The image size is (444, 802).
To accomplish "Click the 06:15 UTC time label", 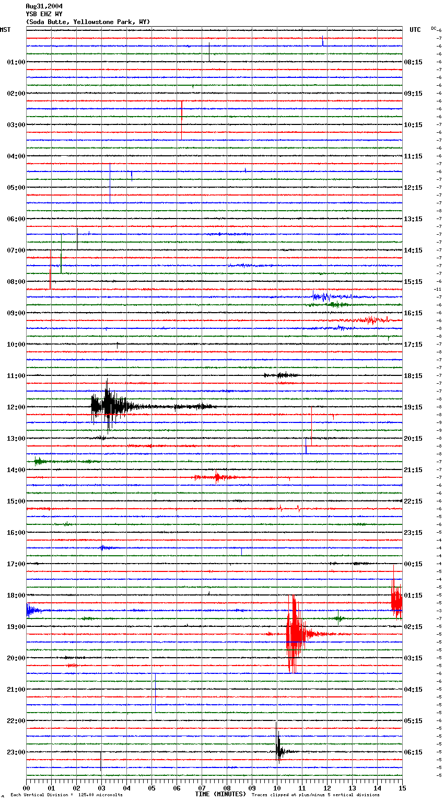I will click(x=413, y=752).
